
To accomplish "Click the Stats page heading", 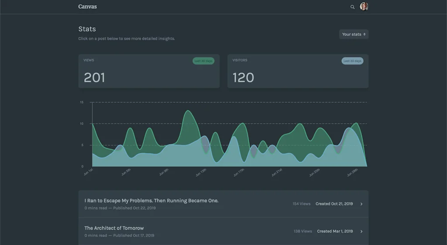I will pos(87,29).
